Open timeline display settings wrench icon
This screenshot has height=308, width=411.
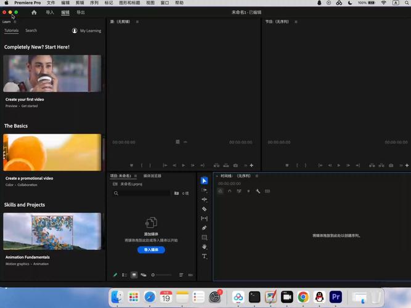click(x=258, y=191)
